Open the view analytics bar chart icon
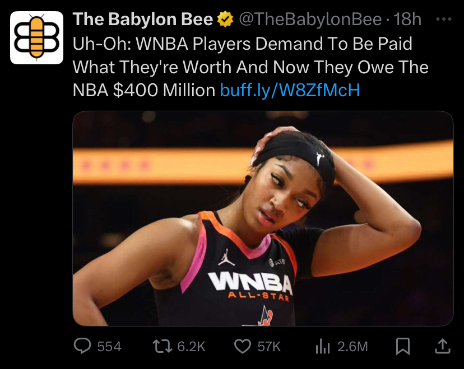This screenshot has width=464, height=369. tap(323, 346)
